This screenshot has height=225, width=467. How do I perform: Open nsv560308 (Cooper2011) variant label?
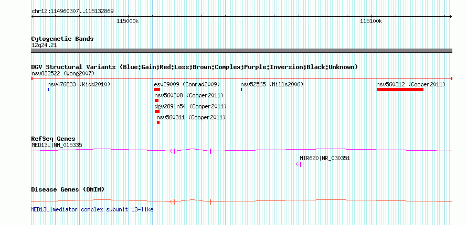tap(189, 96)
